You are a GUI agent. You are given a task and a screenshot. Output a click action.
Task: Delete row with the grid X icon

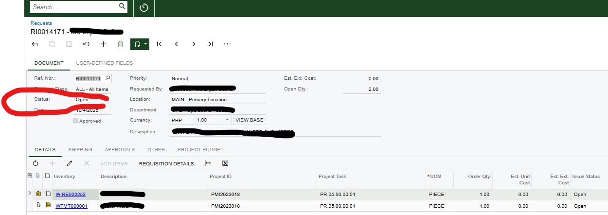point(87,163)
